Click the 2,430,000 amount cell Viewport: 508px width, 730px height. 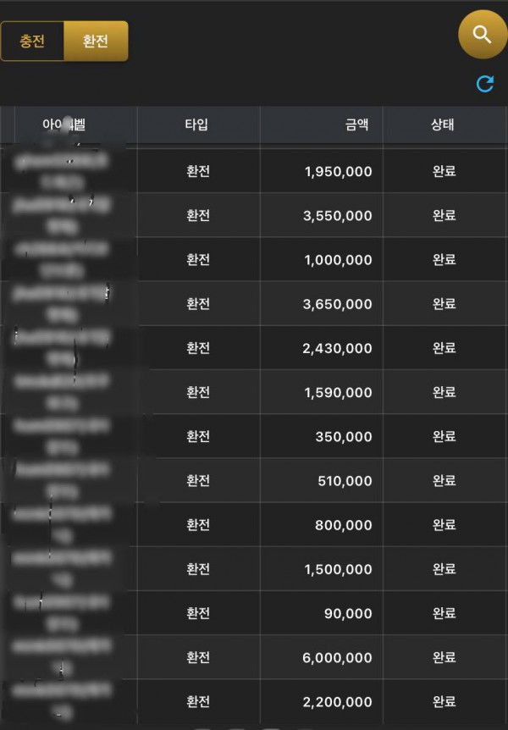point(338,348)
